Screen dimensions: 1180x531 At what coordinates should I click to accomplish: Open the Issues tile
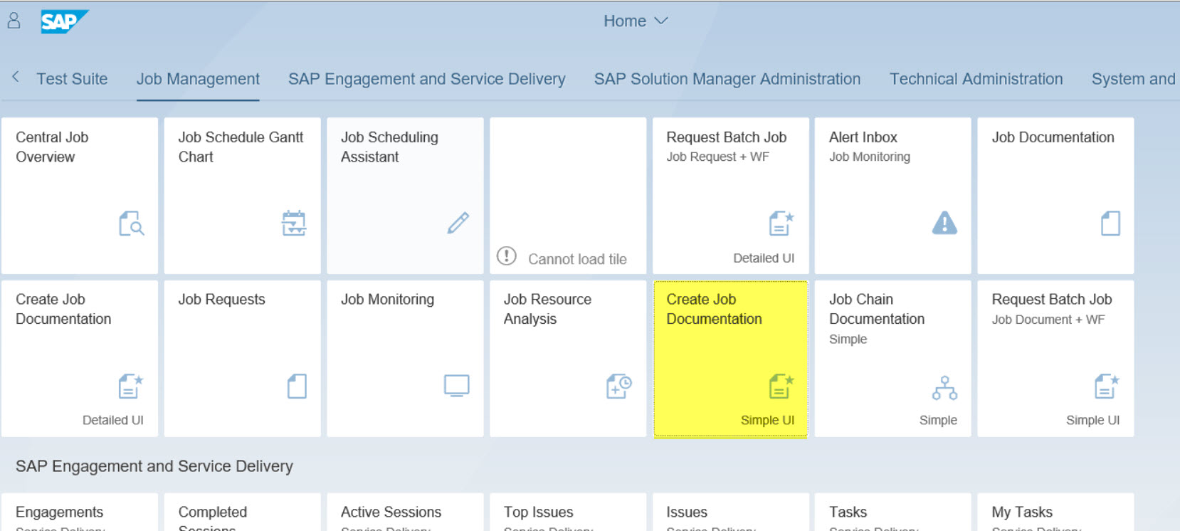click(731, 512)
